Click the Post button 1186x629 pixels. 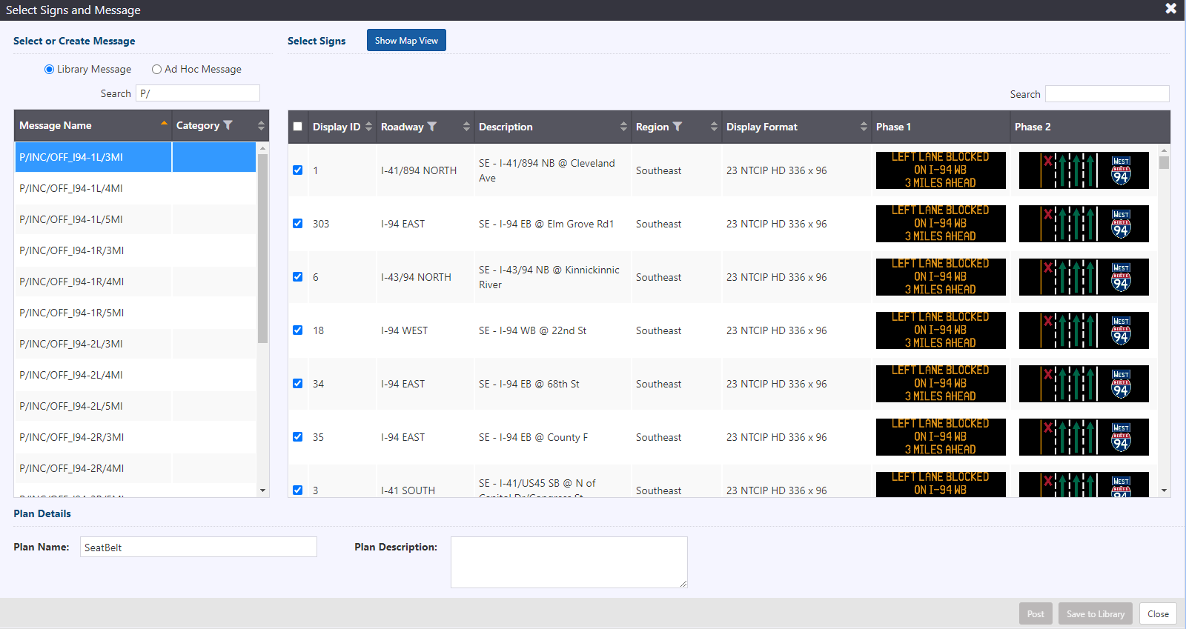click(1036, 614)
